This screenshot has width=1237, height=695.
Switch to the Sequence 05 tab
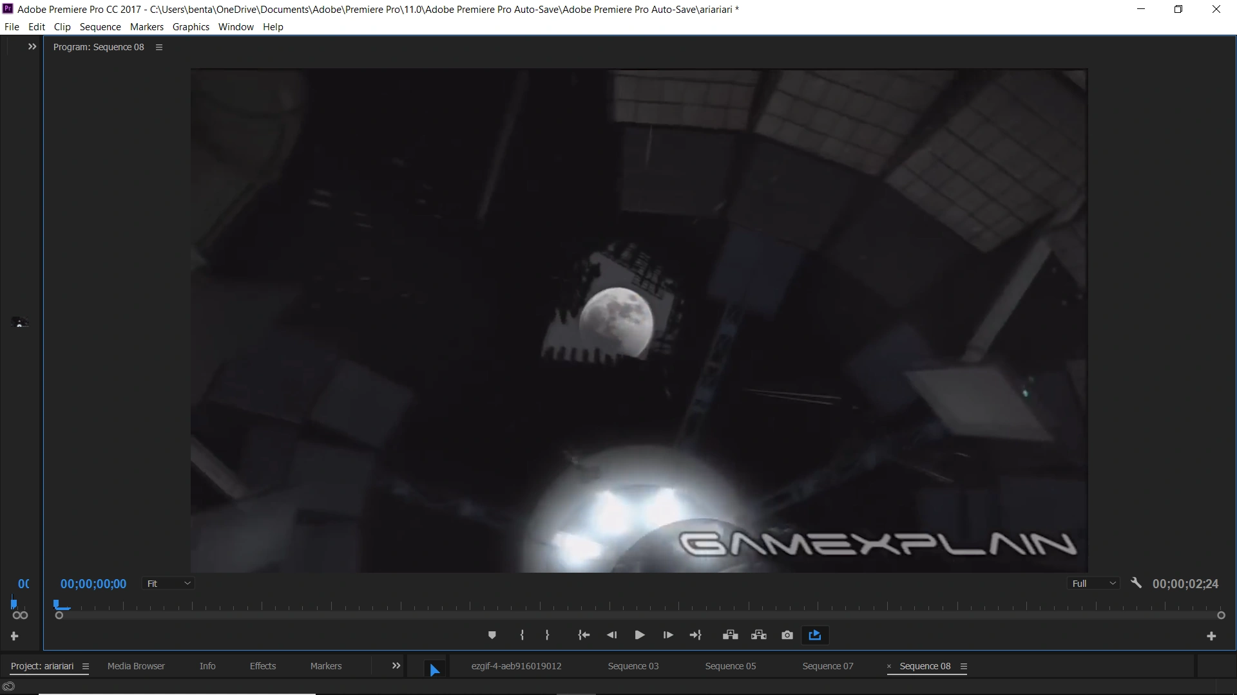(x=730, y=666)
